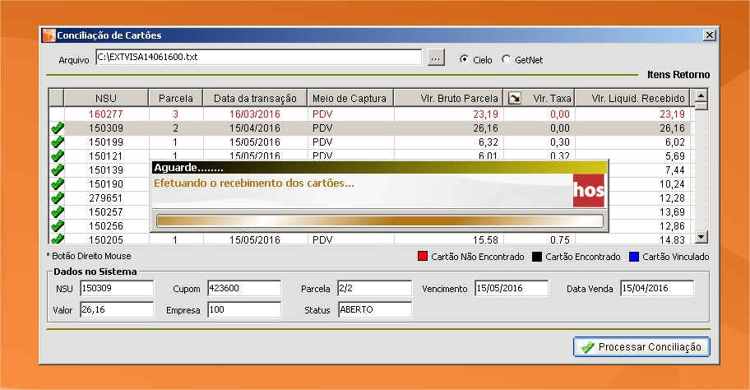Click the green checkmark beside NSU 150199
The image size is (750, 390).
coord(57,142)
